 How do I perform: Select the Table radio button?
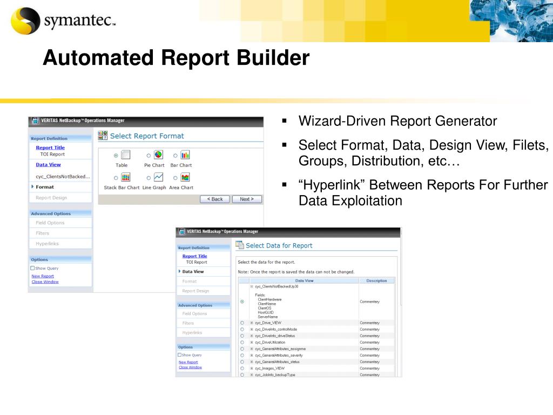pos(116,156)
